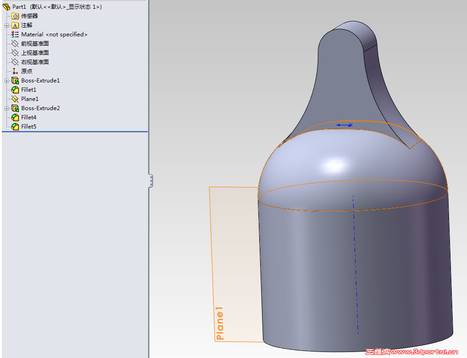The width and height of the screenshot is (467, 358).
Task: Expand the 注解 annotations node
Action: coord(6,26)
